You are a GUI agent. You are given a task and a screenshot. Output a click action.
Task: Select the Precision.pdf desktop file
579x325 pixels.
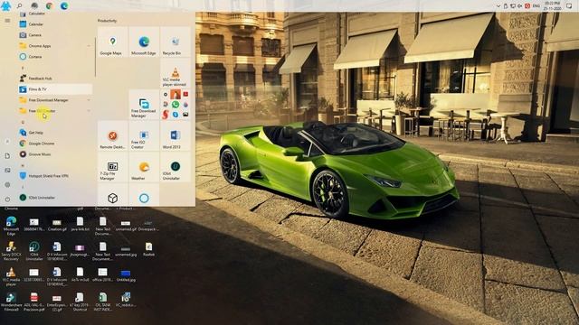[34, 301]
